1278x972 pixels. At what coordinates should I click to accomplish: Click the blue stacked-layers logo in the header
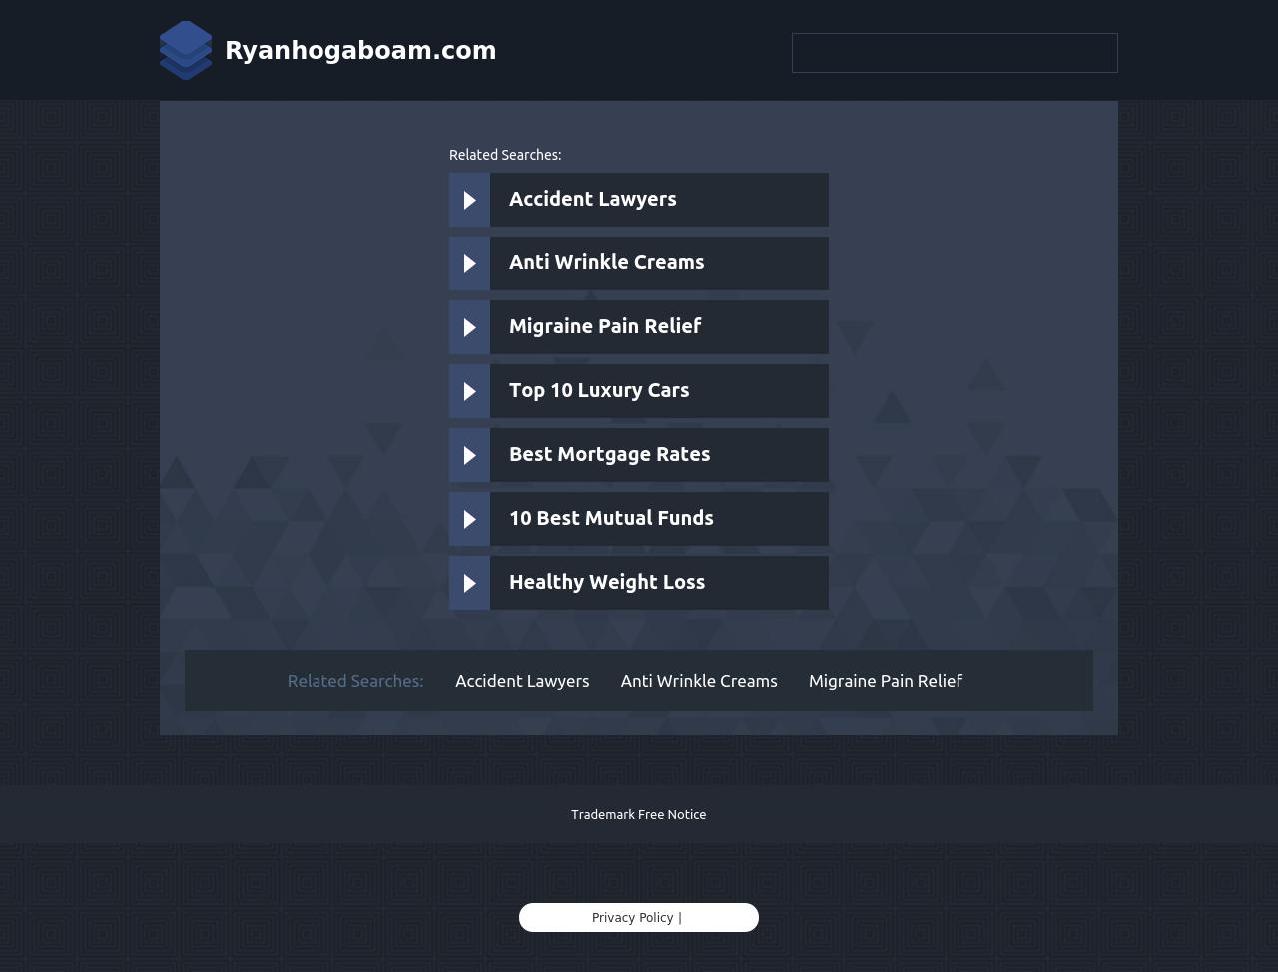point(186,50)
